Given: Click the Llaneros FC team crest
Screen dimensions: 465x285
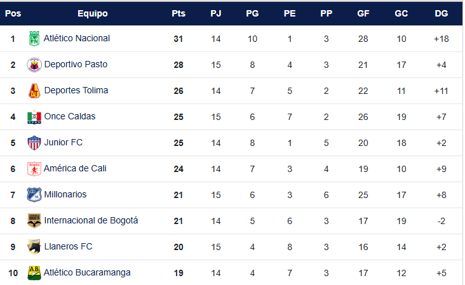Looking at the screenshot, I should [x=34, y=247].
